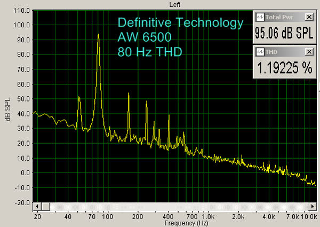
Task: Click the 4.0k frequency axis tick
Action: [x=268, y=216]
